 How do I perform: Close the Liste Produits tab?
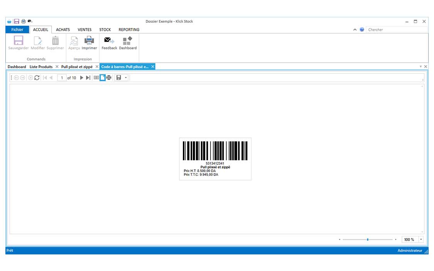(57, 67)
